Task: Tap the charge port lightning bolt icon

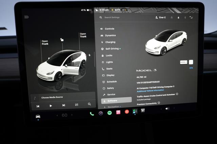Action: click(90, 55)
